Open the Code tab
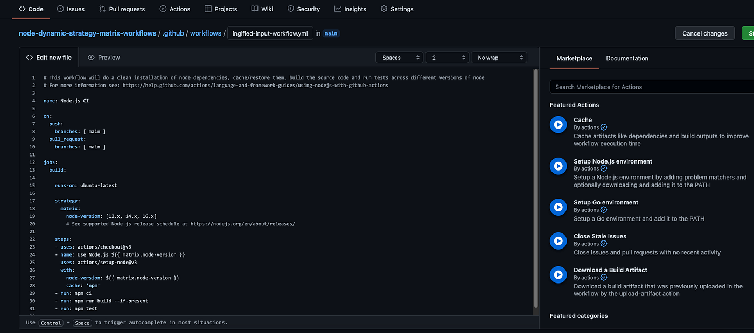754x333 pixels. click(31, 9)
